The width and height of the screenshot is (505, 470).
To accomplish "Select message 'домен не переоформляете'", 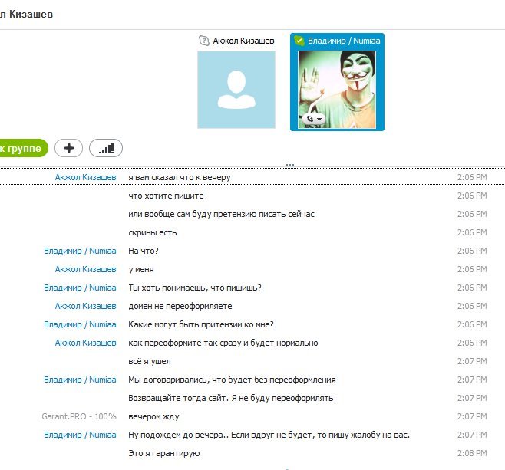I will [x=180, y=306].
